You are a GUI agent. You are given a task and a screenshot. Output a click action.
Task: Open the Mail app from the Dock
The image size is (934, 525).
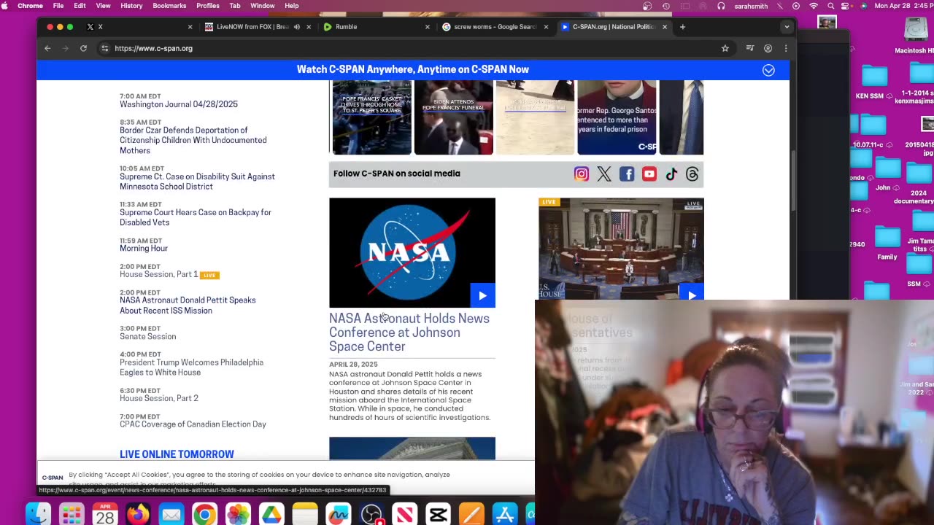click(171, 515)
